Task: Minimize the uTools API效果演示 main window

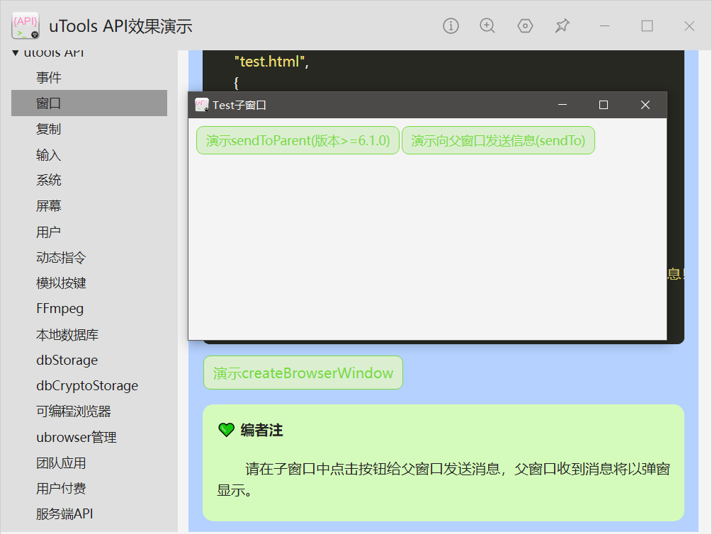Action: (x=604, y=26)
